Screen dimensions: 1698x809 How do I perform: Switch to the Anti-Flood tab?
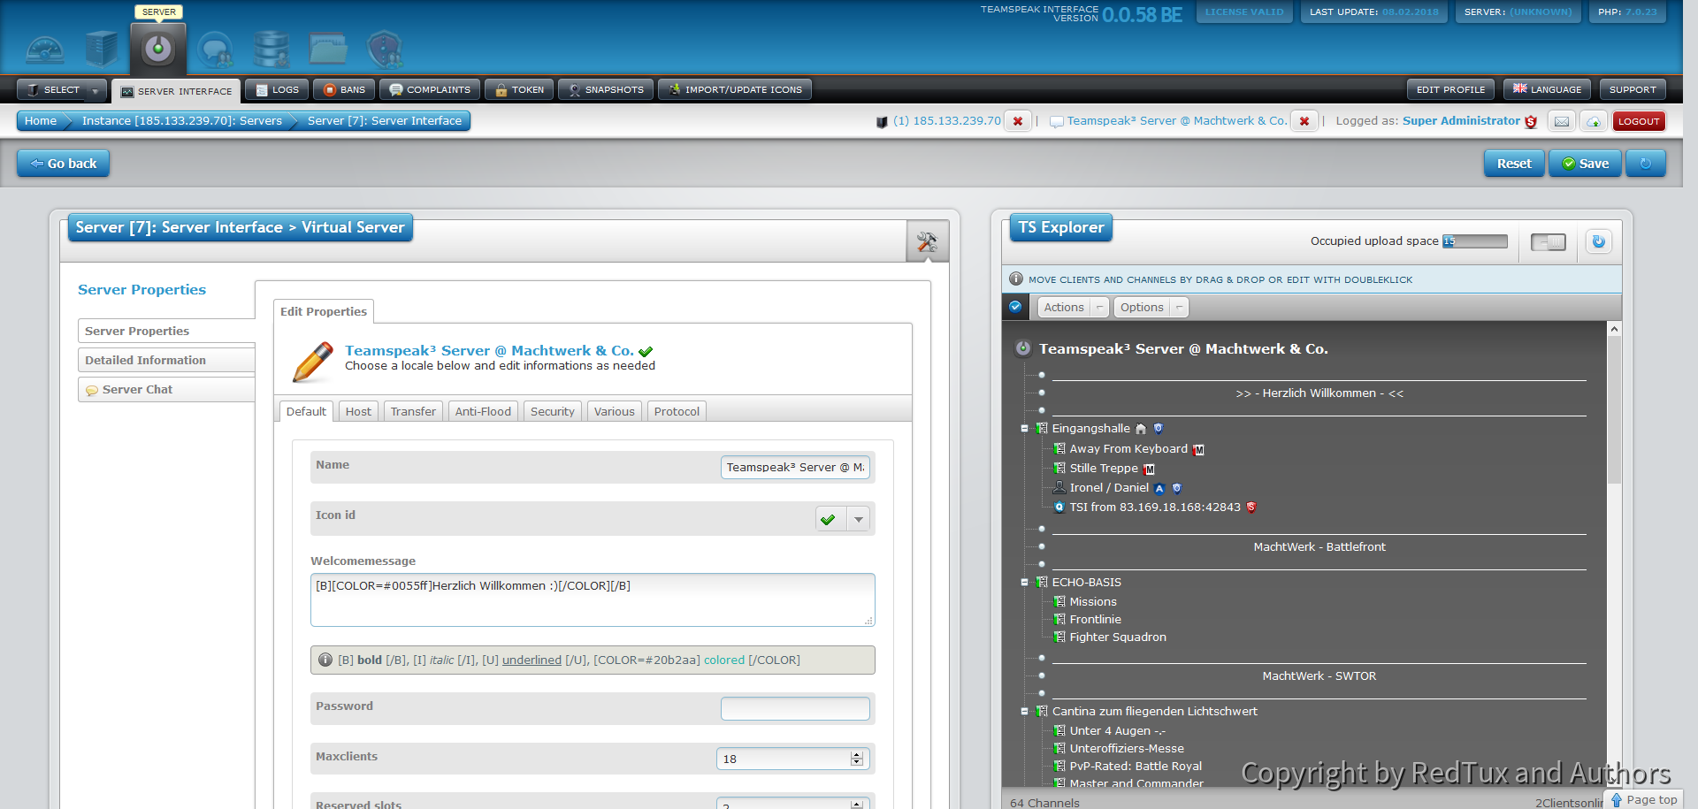(x=483, y=412)
